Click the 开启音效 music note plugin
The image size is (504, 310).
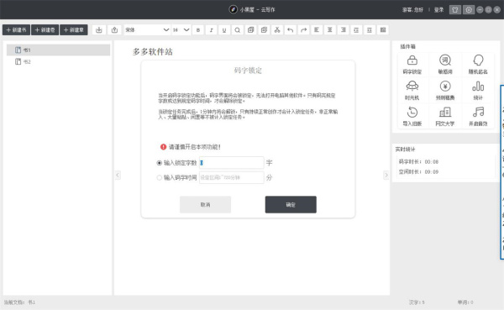point(478,117)
